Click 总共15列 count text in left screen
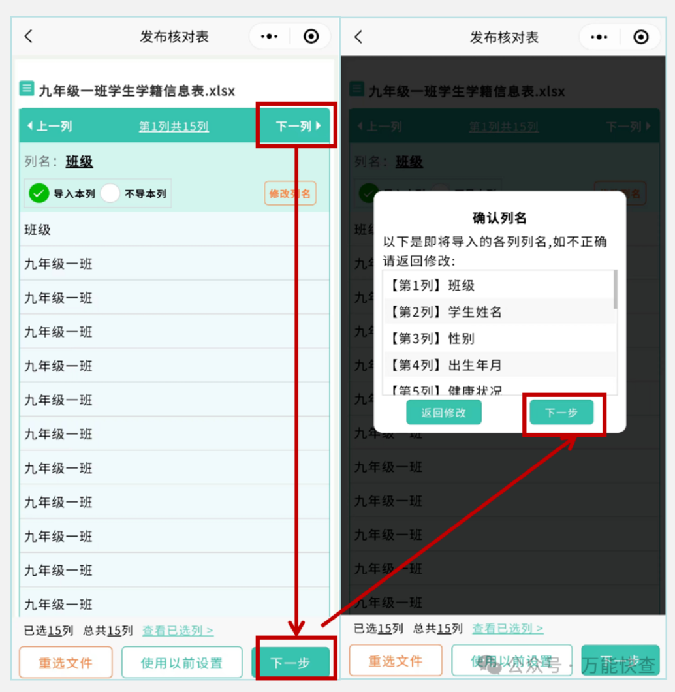This screenshot has width=675, height=692. pos(108,630)
